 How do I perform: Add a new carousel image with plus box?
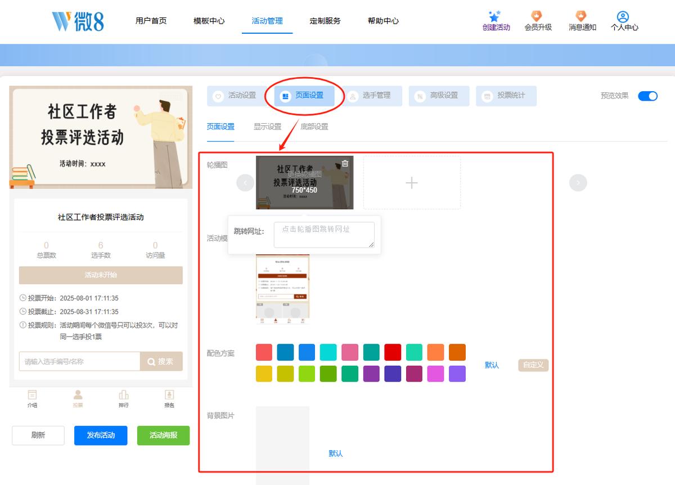point(412,183)
